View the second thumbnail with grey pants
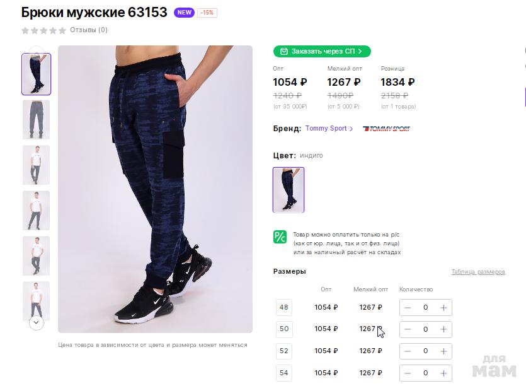 [x=37, y=119]
